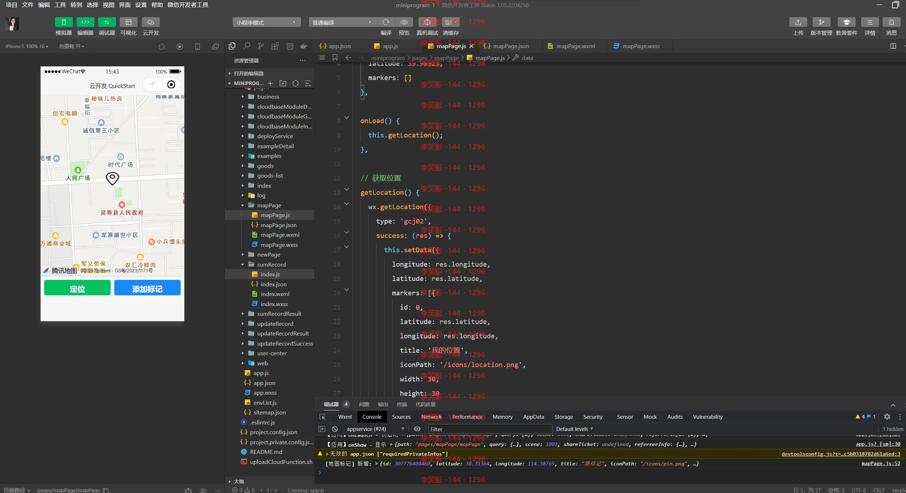Click the element inspect picker icon
The width and height of the screenshot is (906, 493).
[322, 417]
